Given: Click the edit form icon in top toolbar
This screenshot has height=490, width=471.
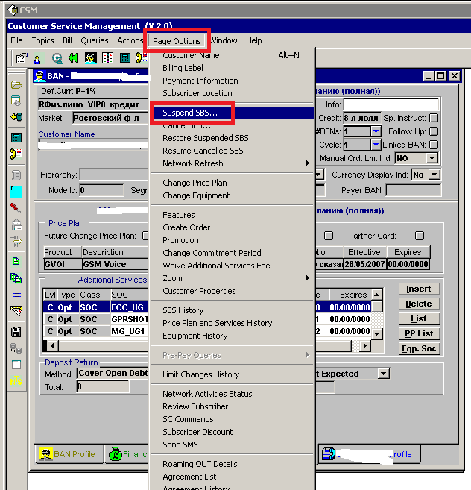Looking at the screenshot, I should (22, 58).
